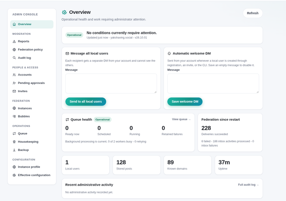Click the Invites envelope icon
The width and height of the screenshot is (286, 201).
click(14, 91)
